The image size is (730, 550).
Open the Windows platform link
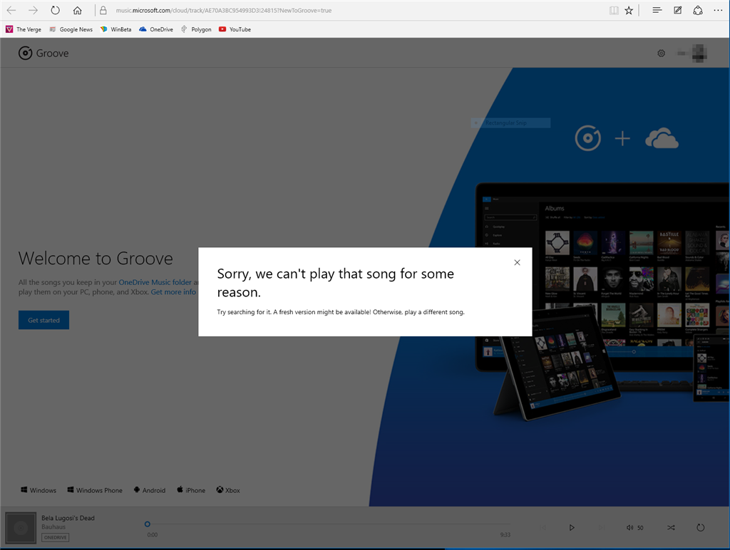pyautogui.click(x=38, y=490)
